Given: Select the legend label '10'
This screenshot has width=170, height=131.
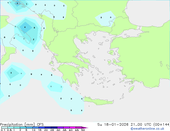Looking at the screenshot, I should point(34,130).
